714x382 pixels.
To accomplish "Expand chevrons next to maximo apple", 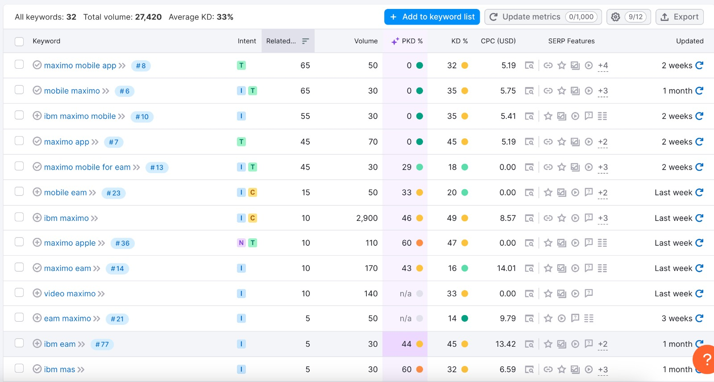I will click(102, 243).
